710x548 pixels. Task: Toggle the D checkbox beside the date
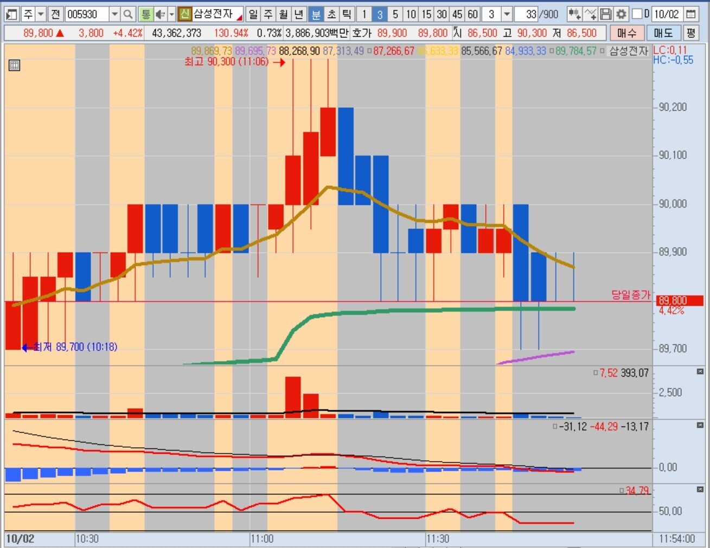[x=638, y=14]
